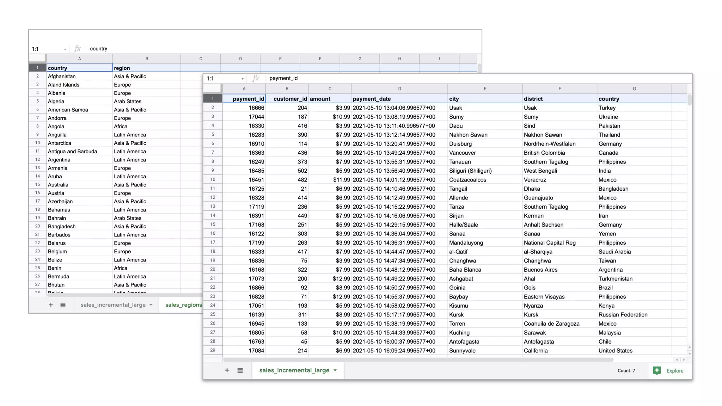Click the Count: 7 summary button

[x=626, y=371]
